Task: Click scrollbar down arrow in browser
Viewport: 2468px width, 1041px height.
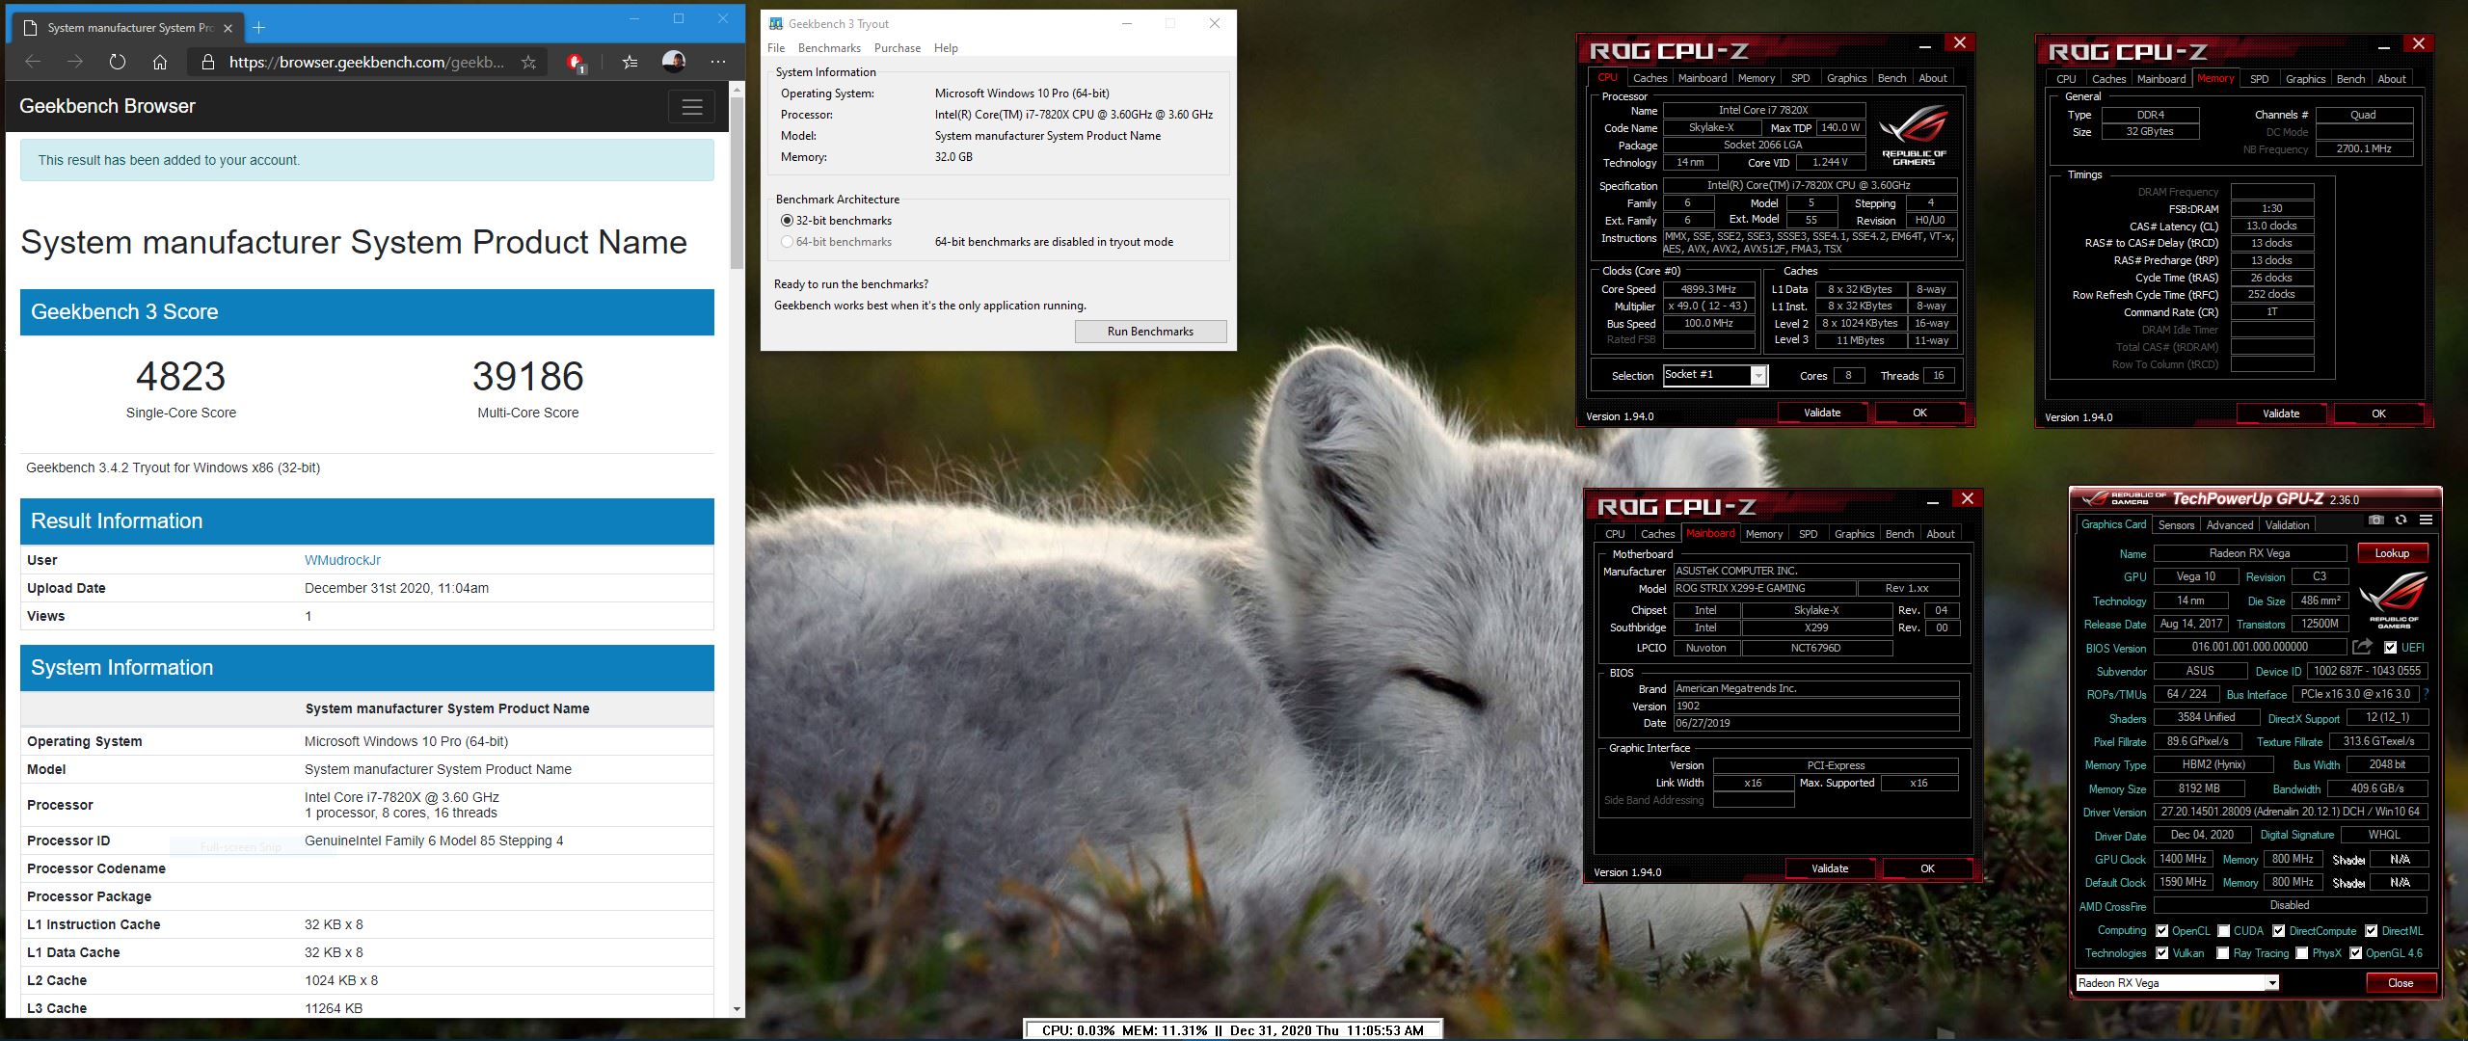Action: pos(738,1010)
